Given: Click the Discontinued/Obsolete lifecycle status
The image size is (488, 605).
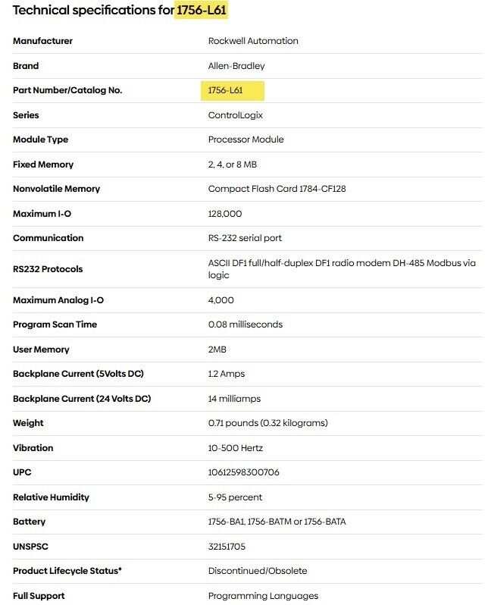Looking at the screenshot, I should 258,571.
